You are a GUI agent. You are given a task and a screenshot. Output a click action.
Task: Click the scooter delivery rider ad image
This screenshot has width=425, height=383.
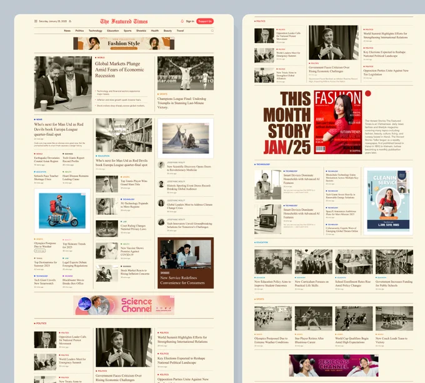(x=62, y=211)
